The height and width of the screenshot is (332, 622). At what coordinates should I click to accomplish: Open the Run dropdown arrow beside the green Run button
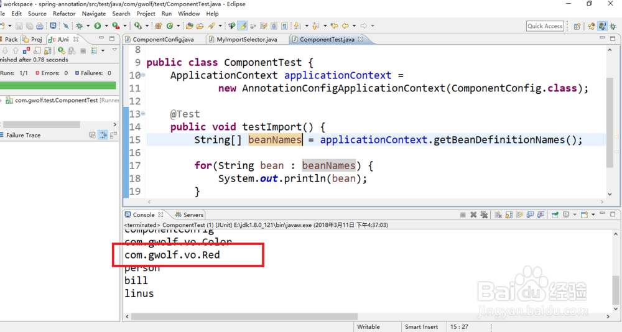pos(106,26)
